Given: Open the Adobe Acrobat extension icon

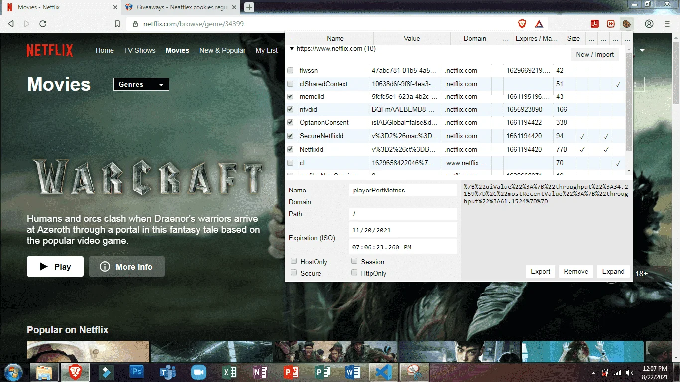Looking at the screenshot, I should 594,24.
